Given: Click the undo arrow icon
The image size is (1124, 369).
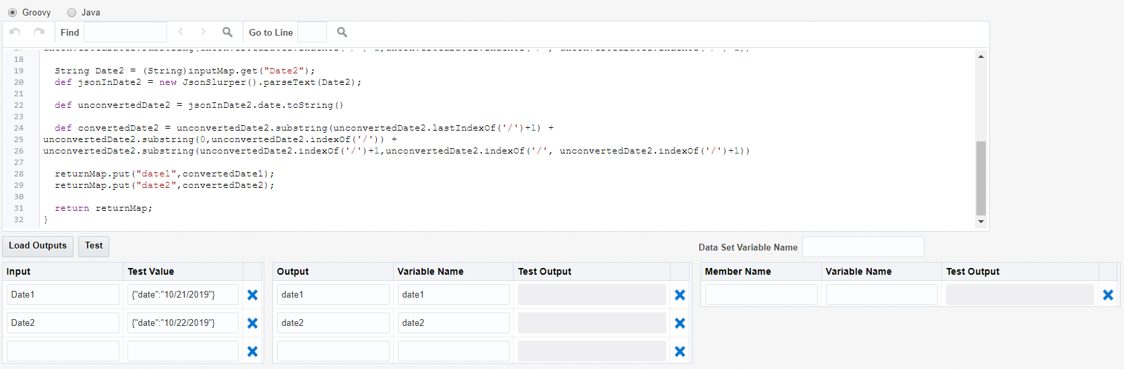Looking at the screenshot, I should [15, 32].
